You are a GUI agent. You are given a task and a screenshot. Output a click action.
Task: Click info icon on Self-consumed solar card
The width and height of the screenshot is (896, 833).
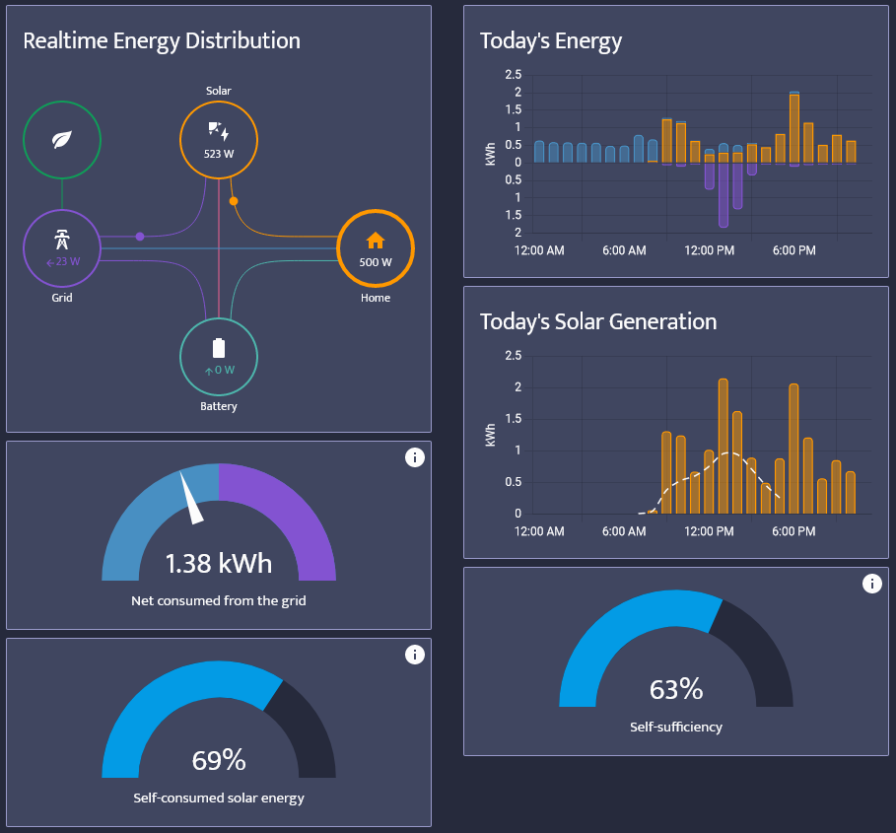point(415,655)
